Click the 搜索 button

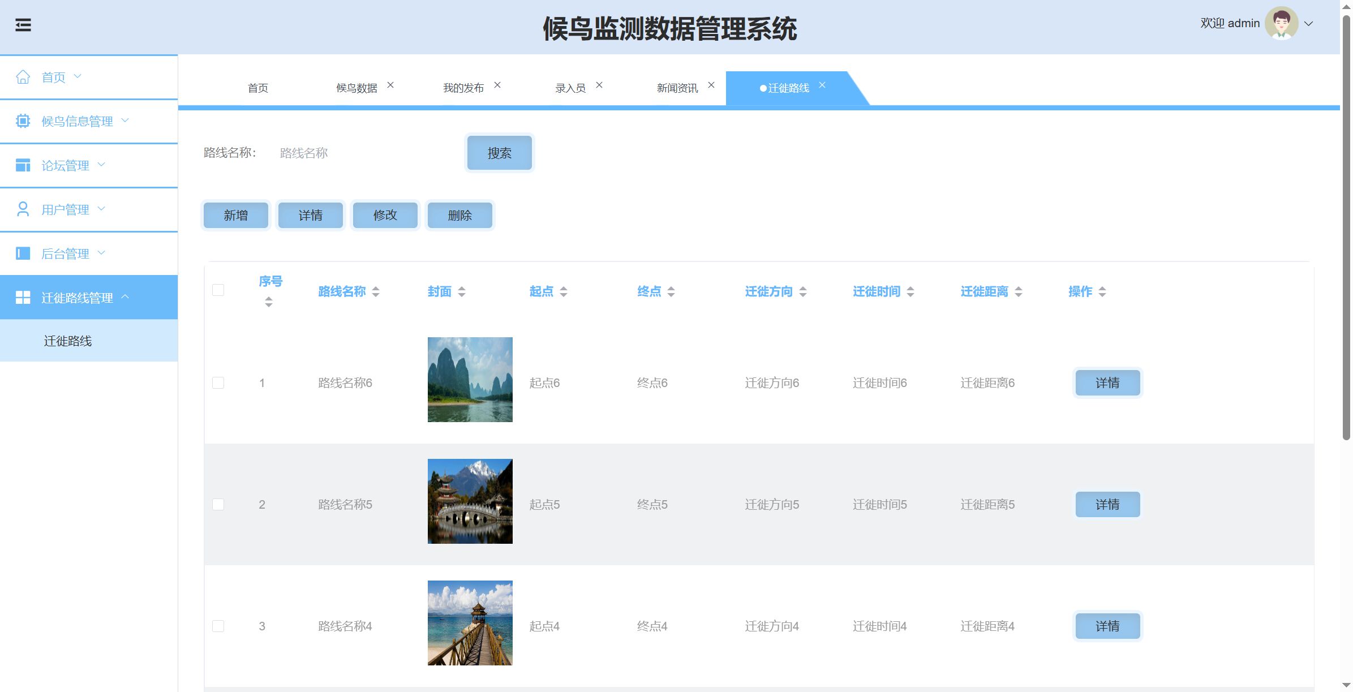pos(500,153)
